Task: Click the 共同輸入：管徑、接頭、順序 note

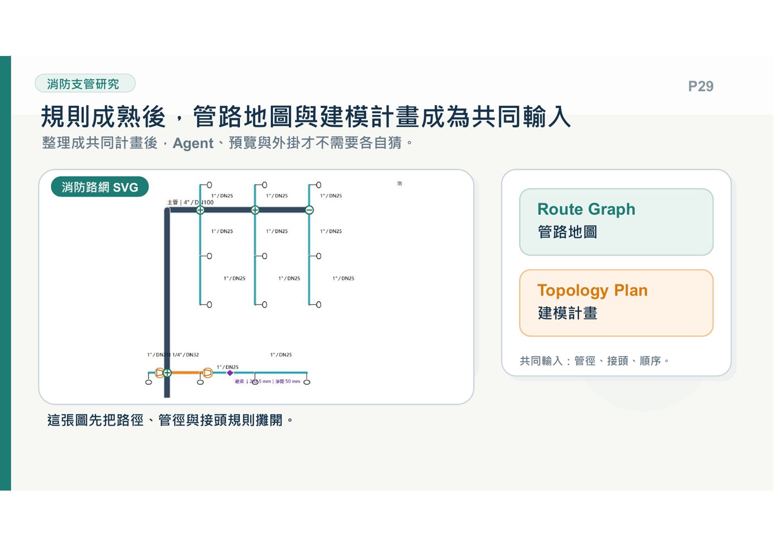Action: [595, 361]
